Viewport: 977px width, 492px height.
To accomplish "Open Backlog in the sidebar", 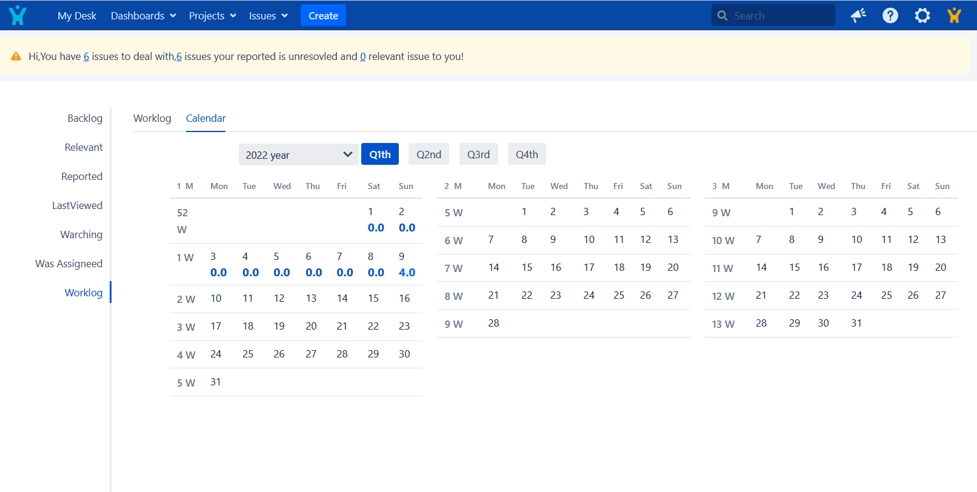I will tap(85, 118).
